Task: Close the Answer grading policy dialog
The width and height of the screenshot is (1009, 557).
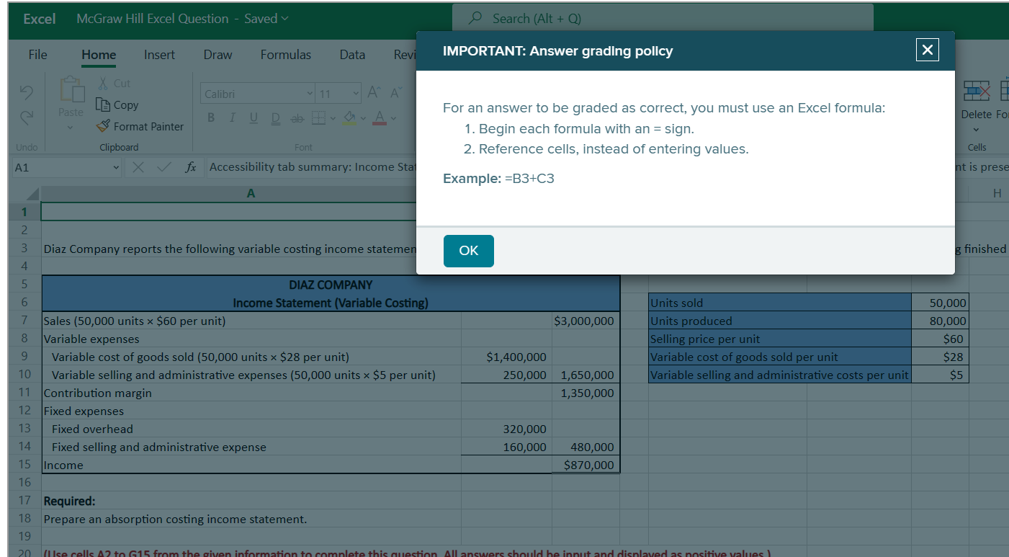Action: click(x=927, y=50)
